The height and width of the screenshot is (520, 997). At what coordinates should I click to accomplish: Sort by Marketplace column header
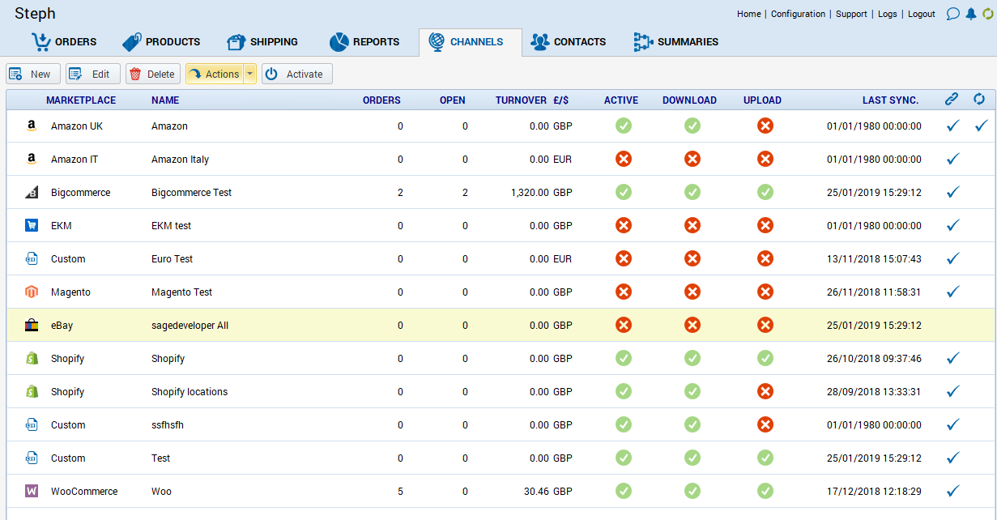[81, 100]
